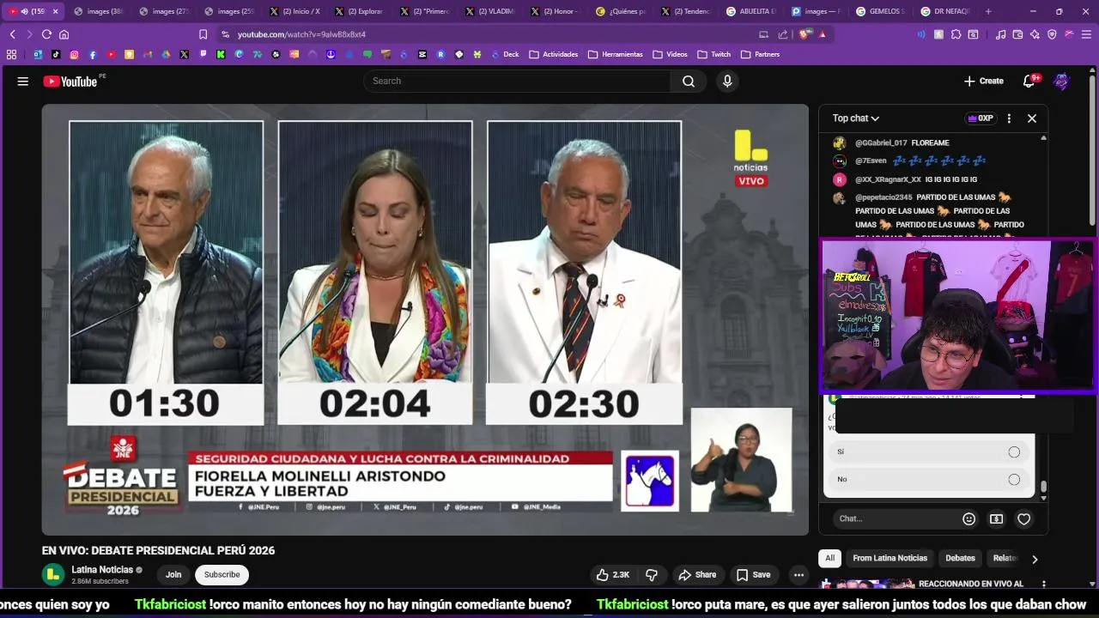Screen dimensions: 1099x618
Task: Select the "Debates" filter chip
Action: point(960,558)
